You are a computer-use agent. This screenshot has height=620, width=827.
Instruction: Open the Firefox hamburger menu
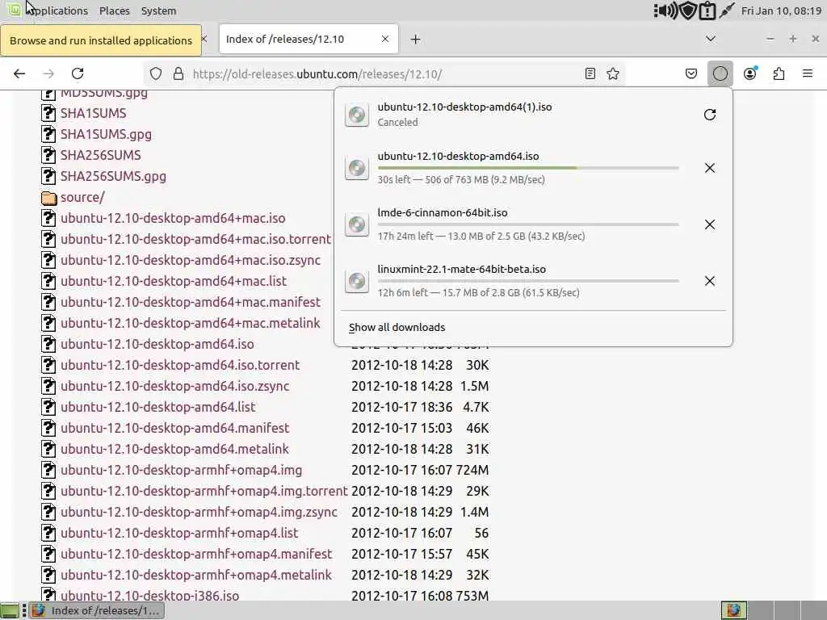click(808, 73)
